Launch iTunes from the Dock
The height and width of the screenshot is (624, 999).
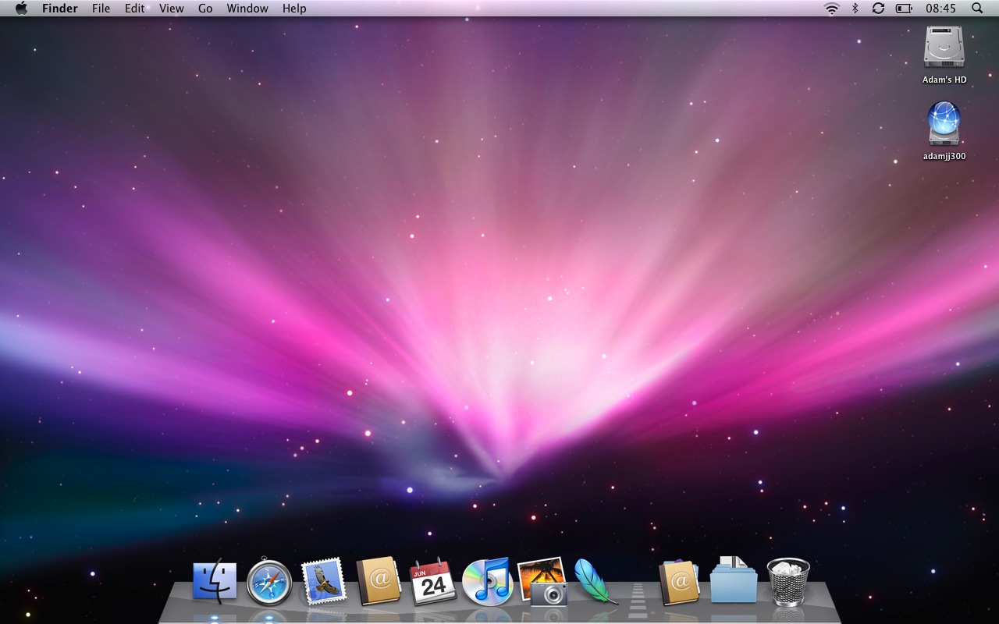point(488,582)
